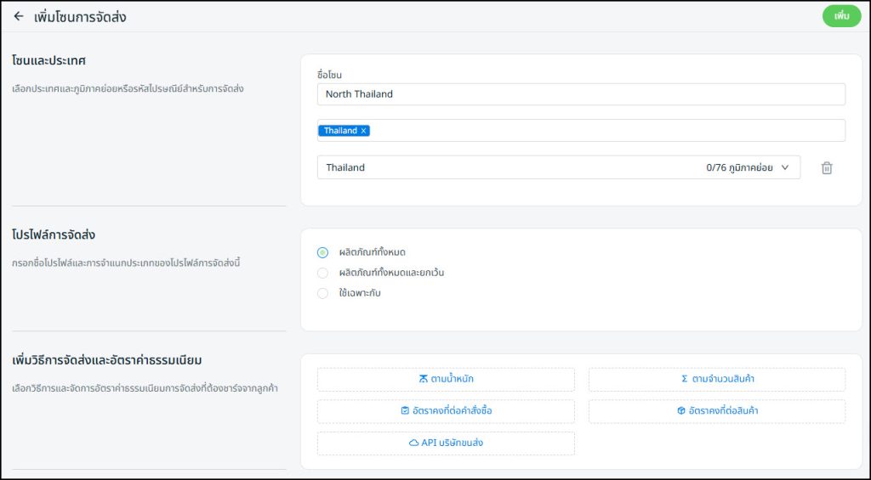The height and width of the screenshot is (480, 871).
Task: Click the back arrow icon
Action: pyautogui.click(x=19, y=16)
